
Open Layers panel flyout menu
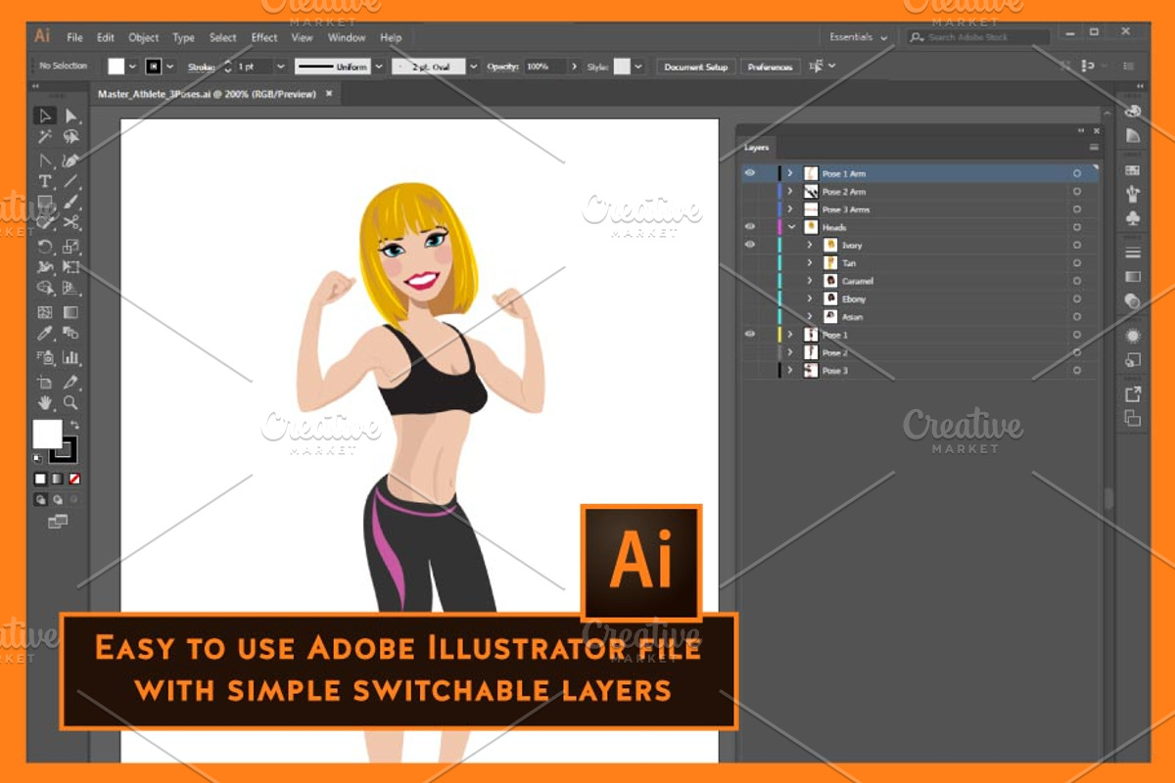1094,148
